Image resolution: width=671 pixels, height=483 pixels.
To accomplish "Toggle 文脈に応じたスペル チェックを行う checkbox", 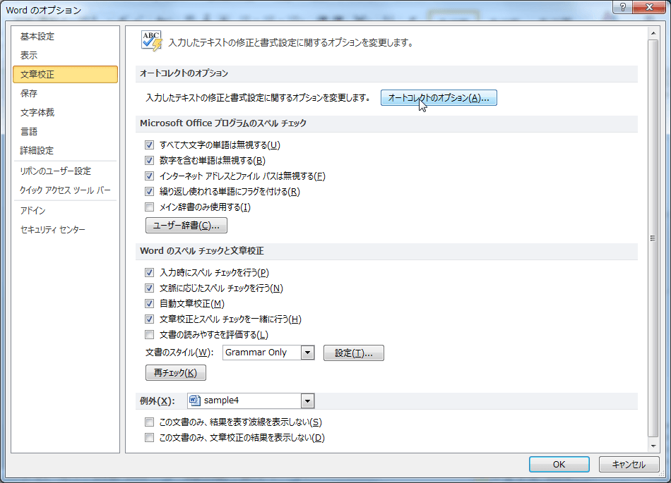I will coord(149,288).
